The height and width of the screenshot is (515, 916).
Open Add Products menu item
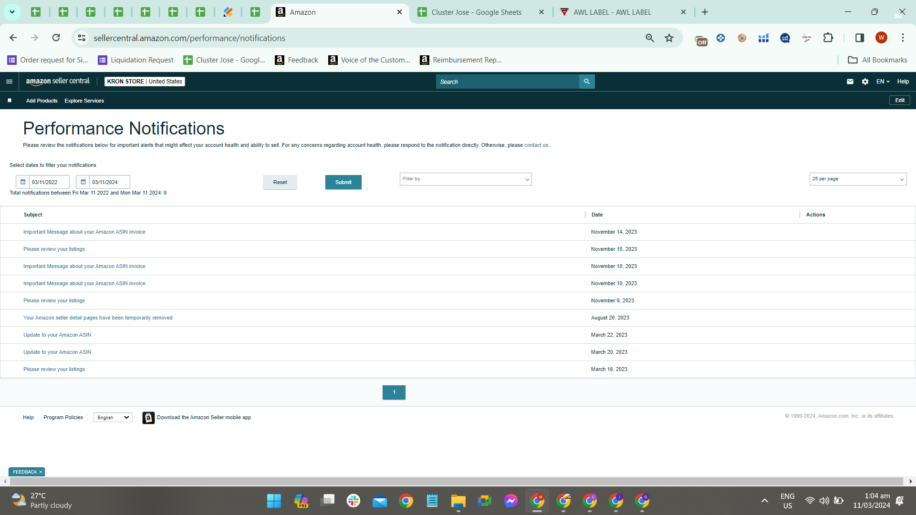coord(42,101)
